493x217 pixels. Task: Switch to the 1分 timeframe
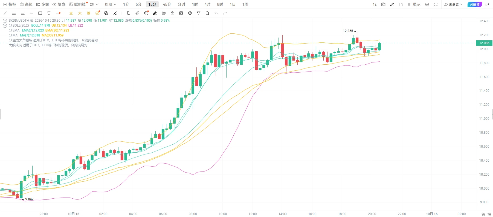tap(126, 4)
